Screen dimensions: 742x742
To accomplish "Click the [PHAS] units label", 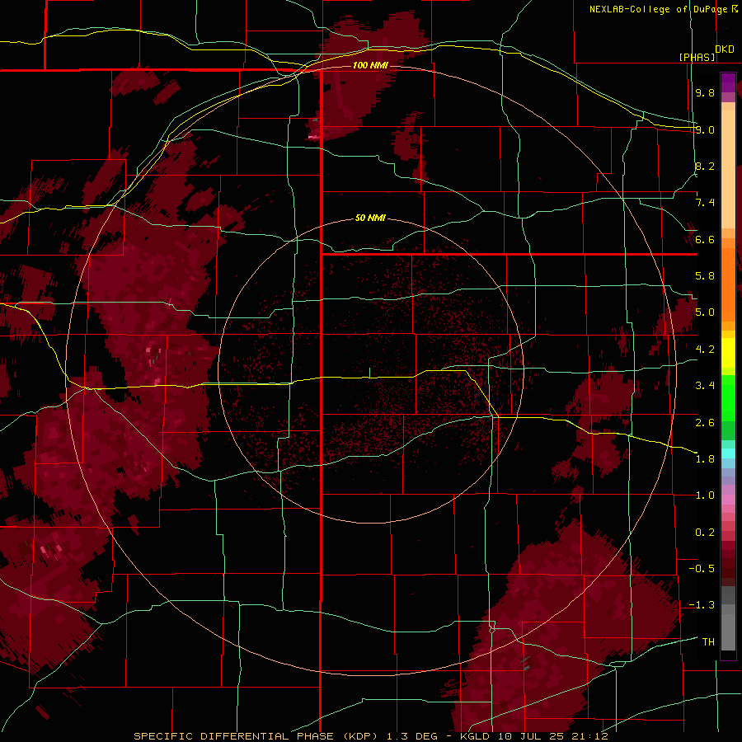I will [x=697, y=57].
